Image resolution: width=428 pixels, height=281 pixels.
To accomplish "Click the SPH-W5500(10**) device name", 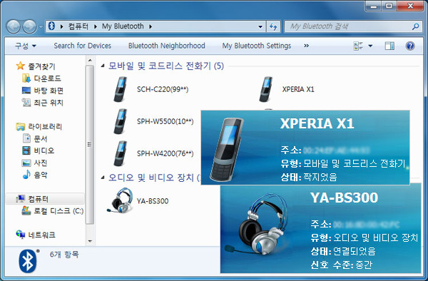I will (x=165, y=122).
